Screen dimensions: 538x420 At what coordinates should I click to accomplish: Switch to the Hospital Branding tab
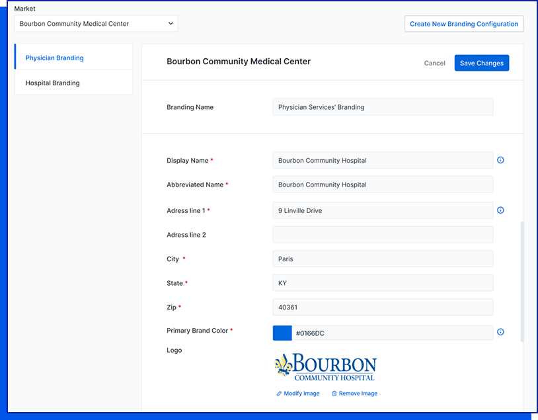click(x=74, y=83)
